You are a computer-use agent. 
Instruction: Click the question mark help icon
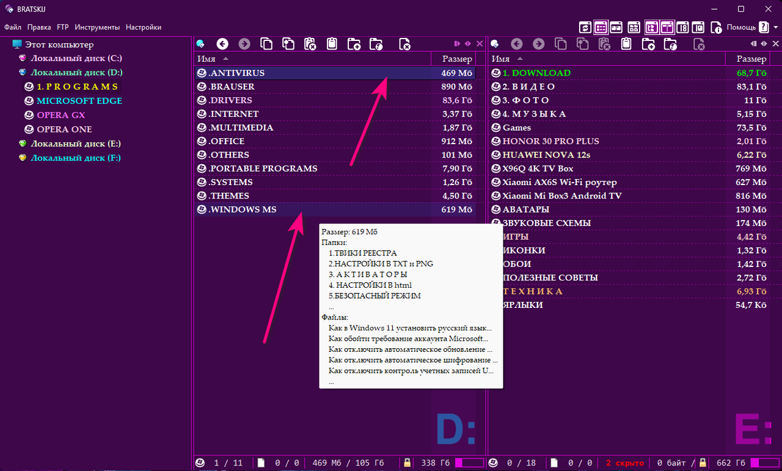tap(764, 27)
